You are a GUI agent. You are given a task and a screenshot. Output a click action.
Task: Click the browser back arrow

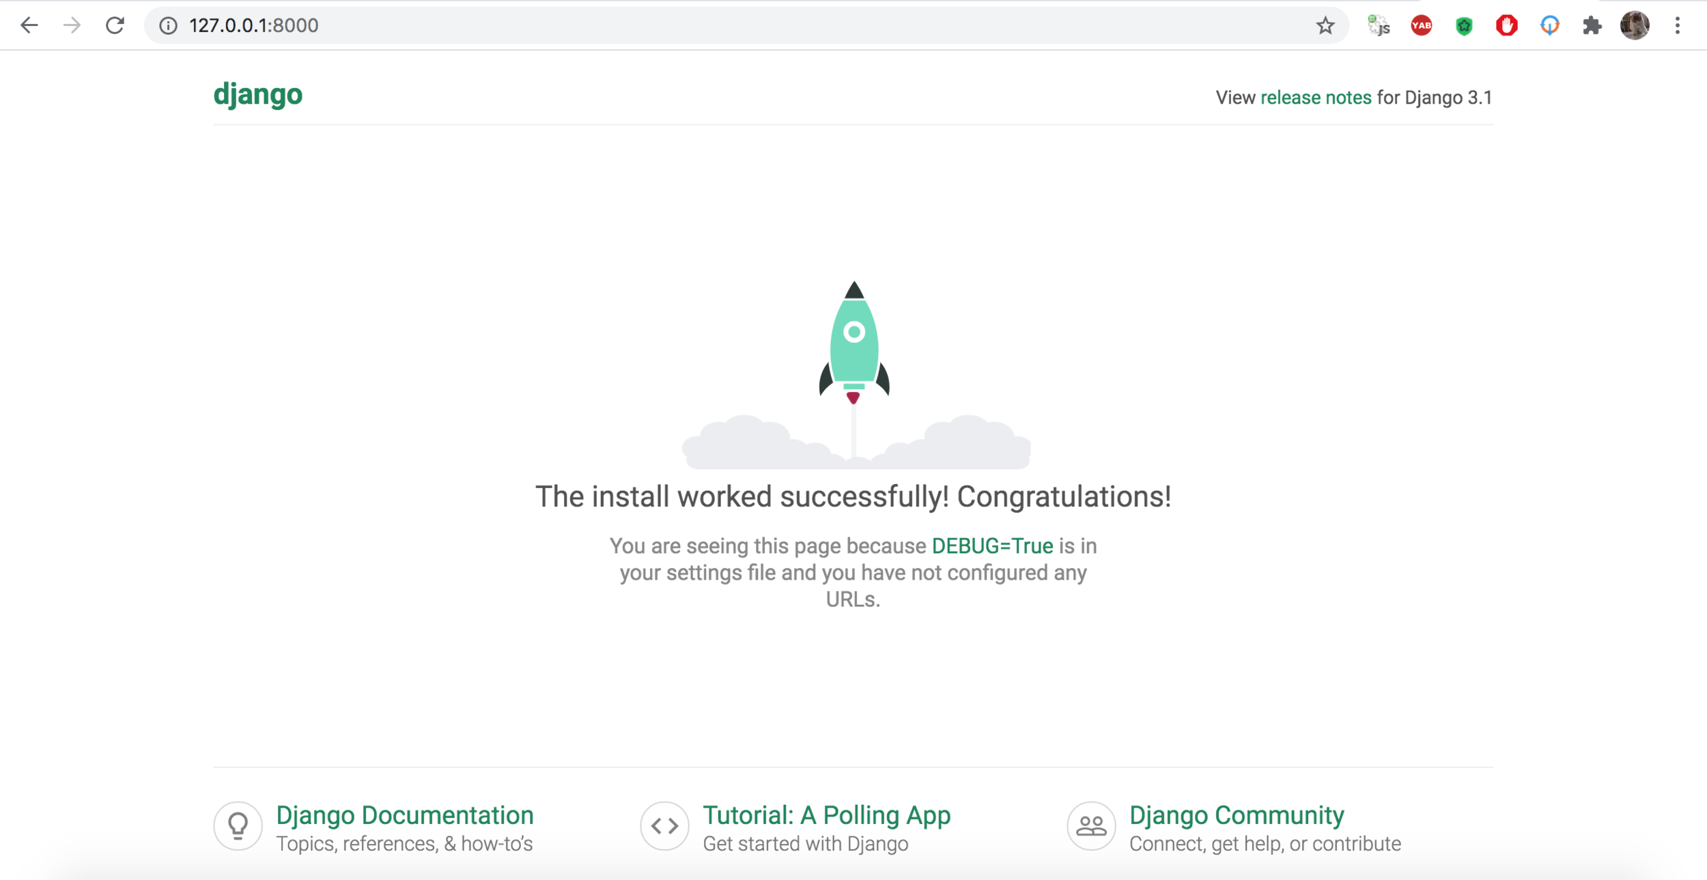[x=29, y=26]
